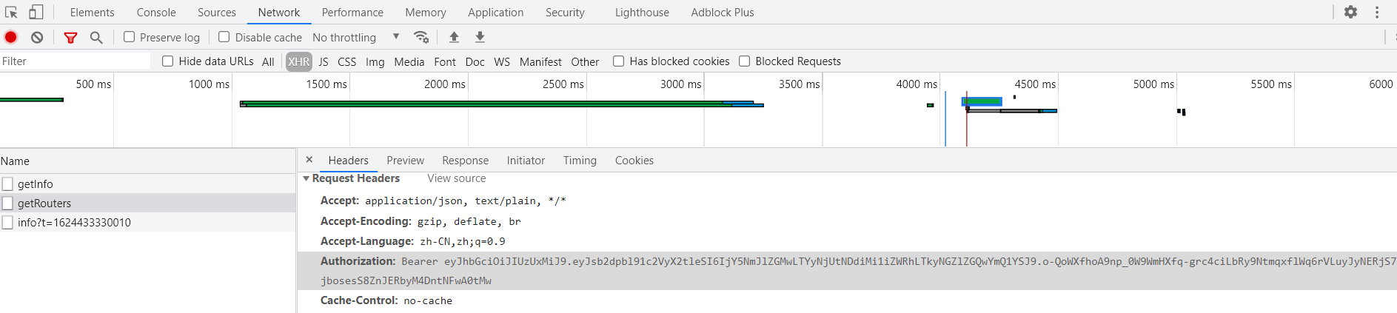Viewport: 1397px width, 313px height.
Task: Open the DevTools three-dot menu
Action: [1377, 12]
